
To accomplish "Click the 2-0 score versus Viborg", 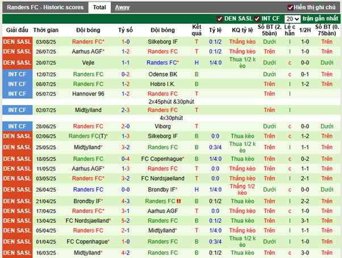I will coord(126,127).
